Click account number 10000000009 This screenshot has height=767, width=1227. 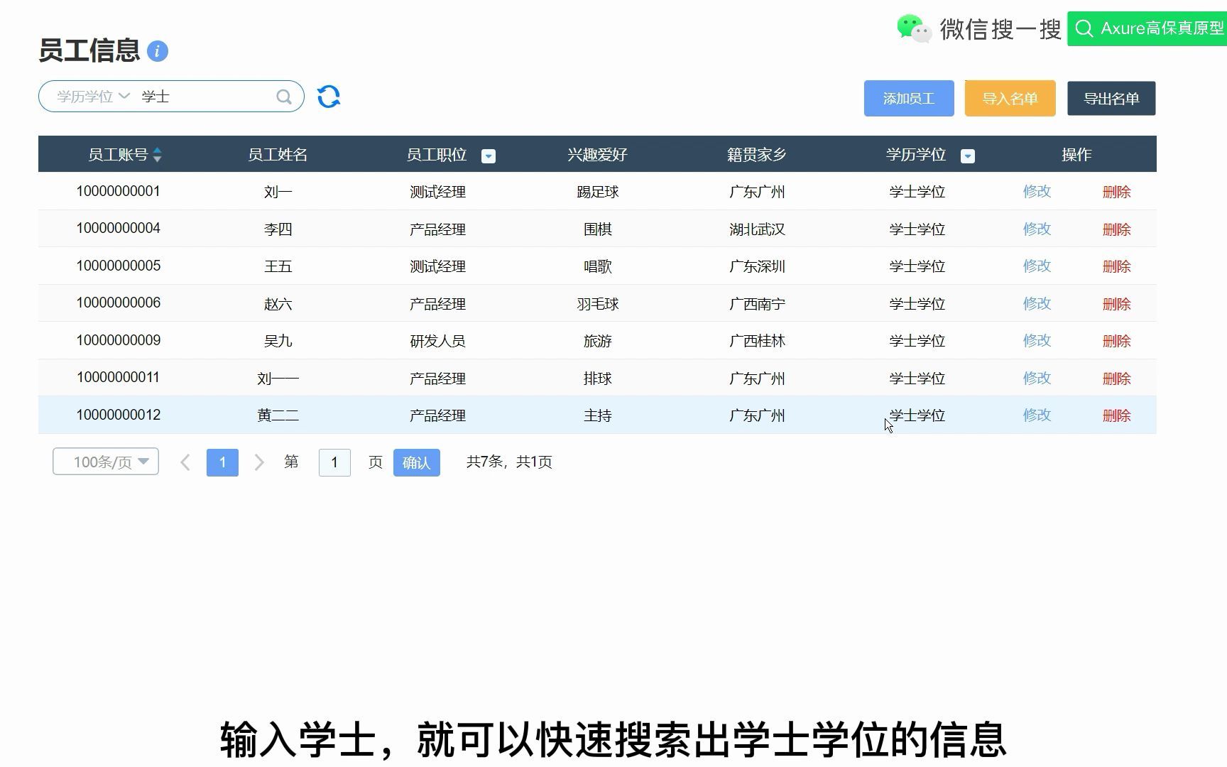tap(119, 340)
